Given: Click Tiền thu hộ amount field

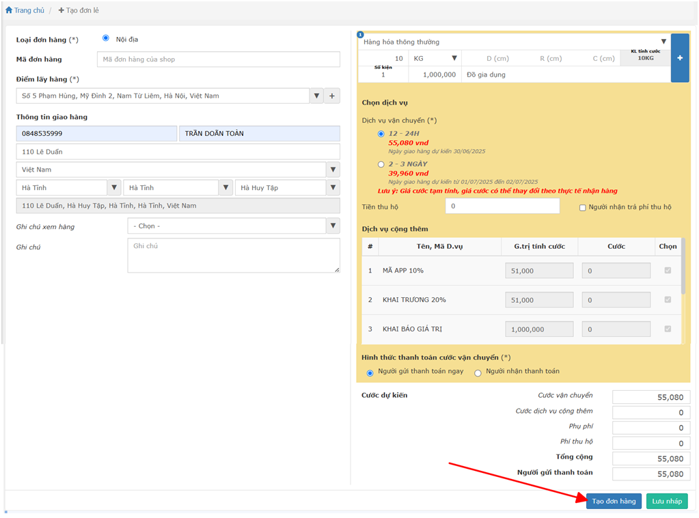Looking at the screenshot, I should click(502, 206).
